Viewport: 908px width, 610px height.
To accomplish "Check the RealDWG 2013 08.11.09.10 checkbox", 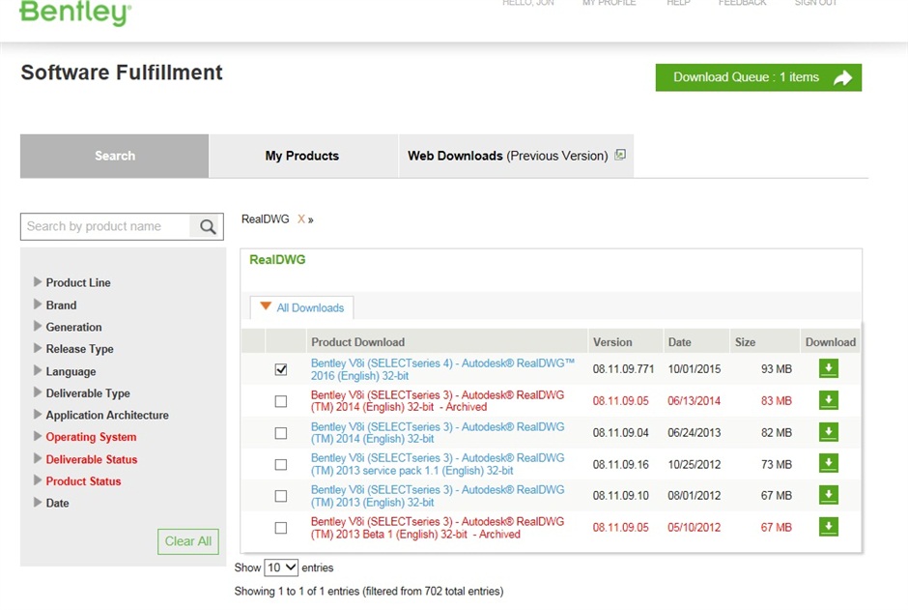I will pyautogui.click(x=281, y=496).
